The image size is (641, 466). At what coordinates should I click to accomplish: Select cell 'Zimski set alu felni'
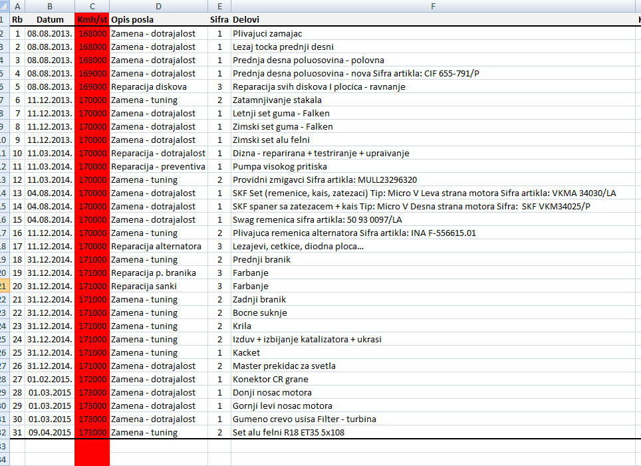(x=433, y=140)
